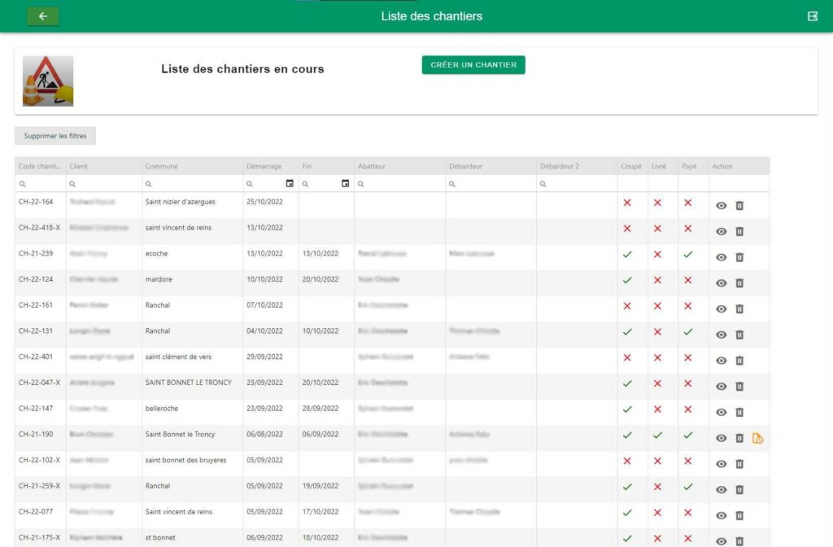Screen dimensions: 833x547
Task: View chantier CH-22-047-X details
Action: coord(721,387)
